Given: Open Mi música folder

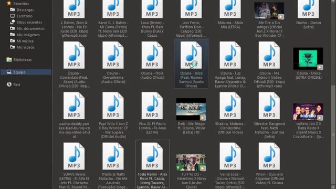Looking at the screenshot, I should pos(25,41).
